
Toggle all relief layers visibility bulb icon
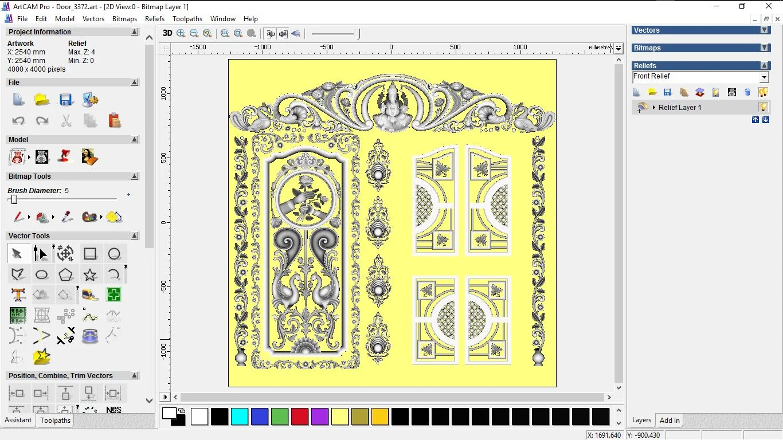tap(763, 92)
